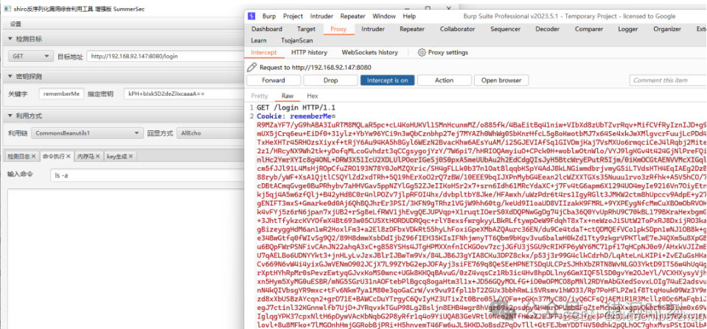Click the rememberMe keyword input field
The width and height of the screenshot is (707, 329).
pos(61,94)
